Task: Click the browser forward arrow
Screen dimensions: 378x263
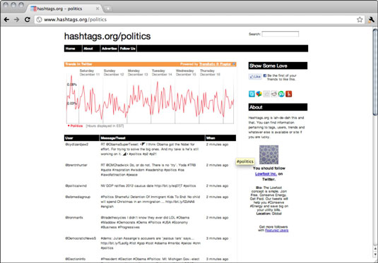Action: [17, 20]
